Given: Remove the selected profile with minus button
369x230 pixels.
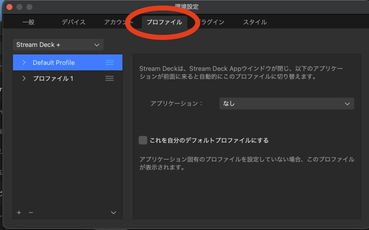Looking at the screenshot, I should pyautogui.click(x=31, y=213).
